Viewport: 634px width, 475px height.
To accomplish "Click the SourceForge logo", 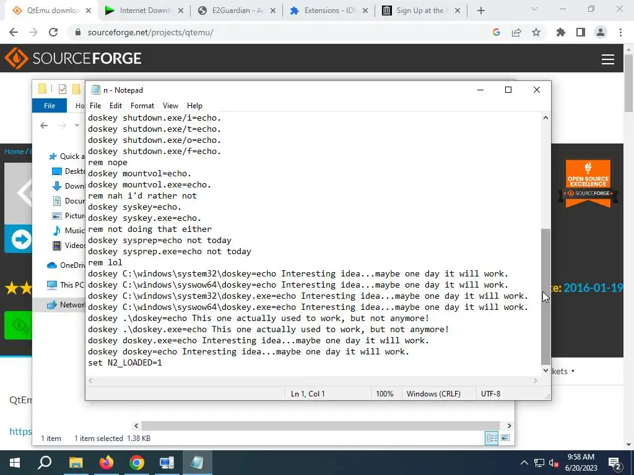I will [x=73, y=58].
